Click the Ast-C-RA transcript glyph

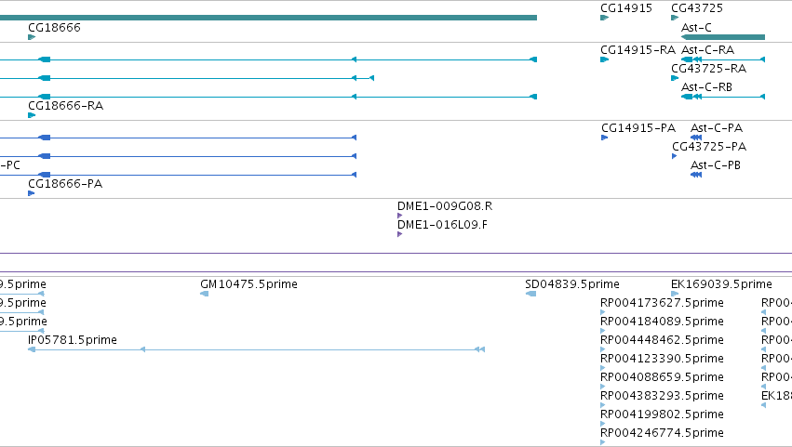pyautogui.click(x=723, y=59)
